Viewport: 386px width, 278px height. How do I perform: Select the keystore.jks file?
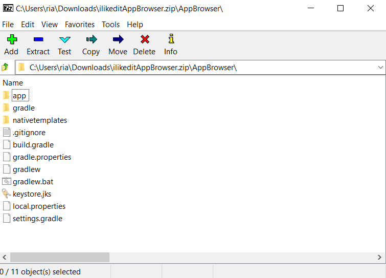pos(32,194)
